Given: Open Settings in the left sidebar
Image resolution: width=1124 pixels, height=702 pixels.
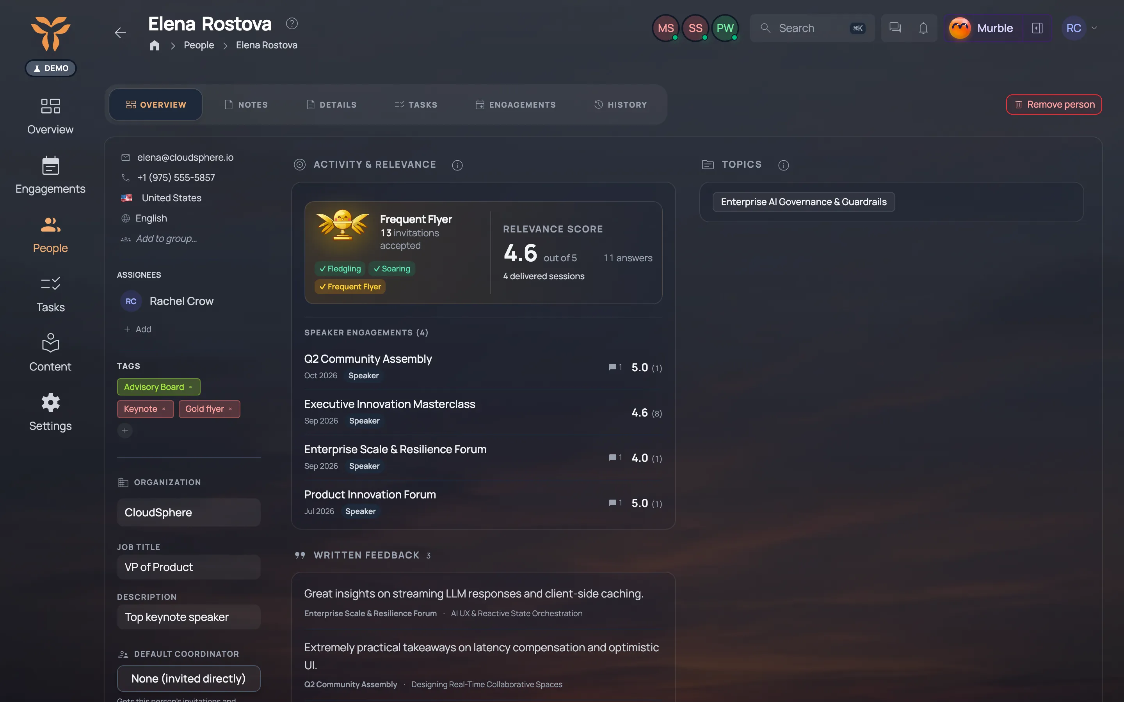Looking at the screenshot, I should (x=50, y=413).
